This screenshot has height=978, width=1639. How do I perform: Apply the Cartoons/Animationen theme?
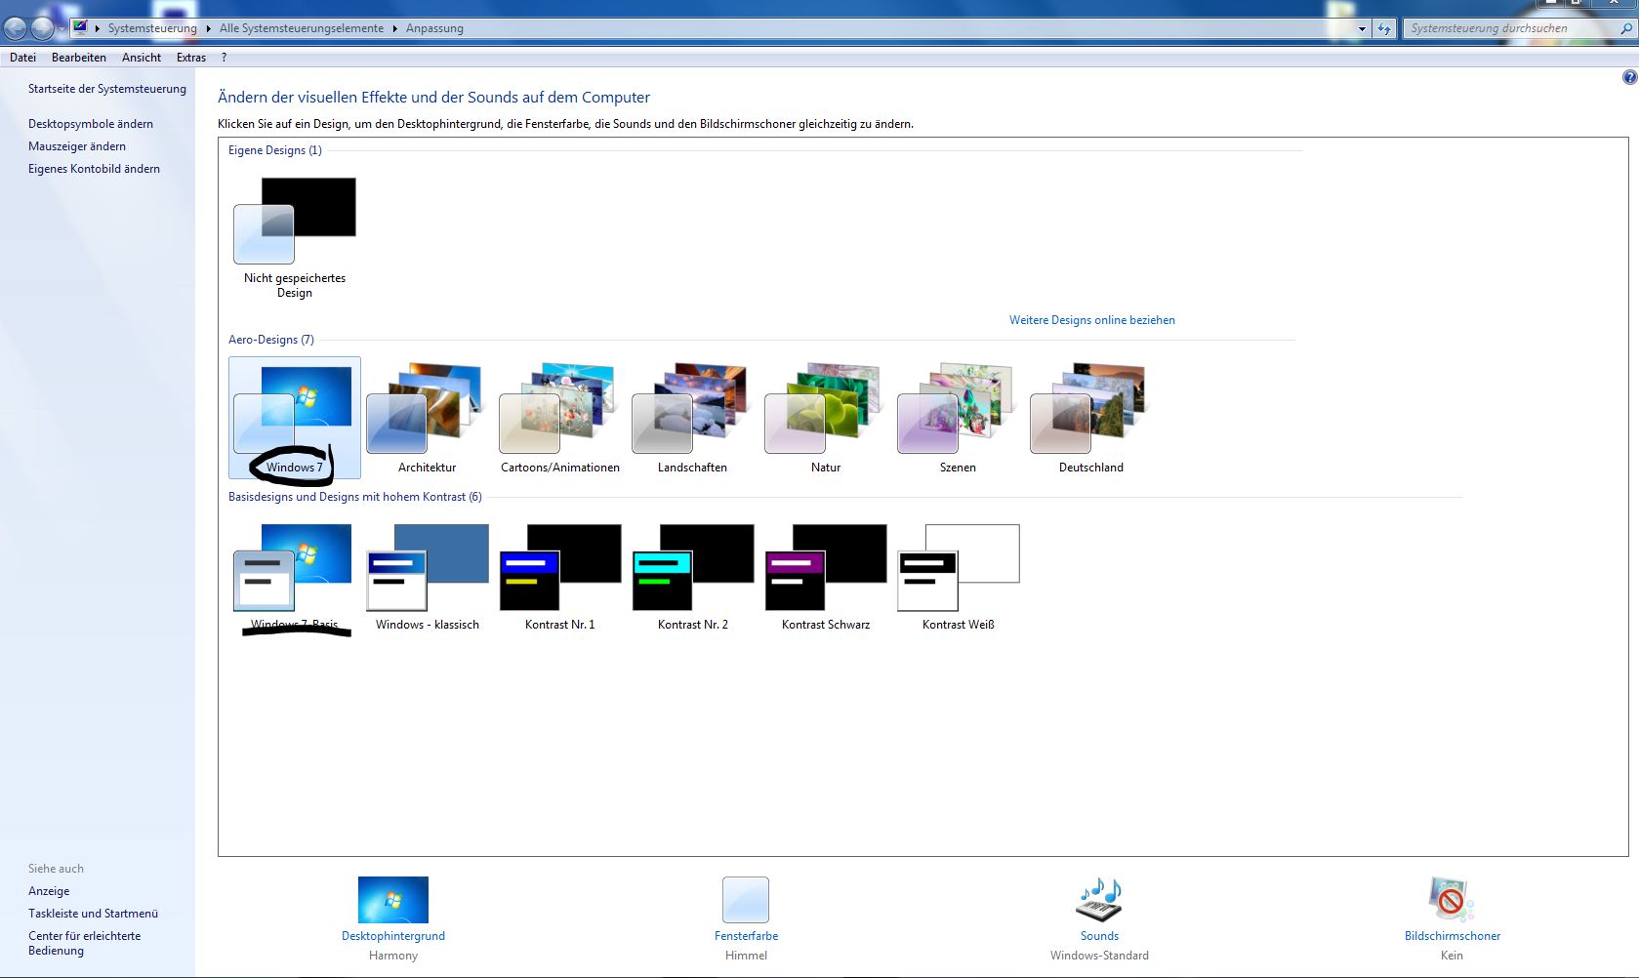[560, 418]
